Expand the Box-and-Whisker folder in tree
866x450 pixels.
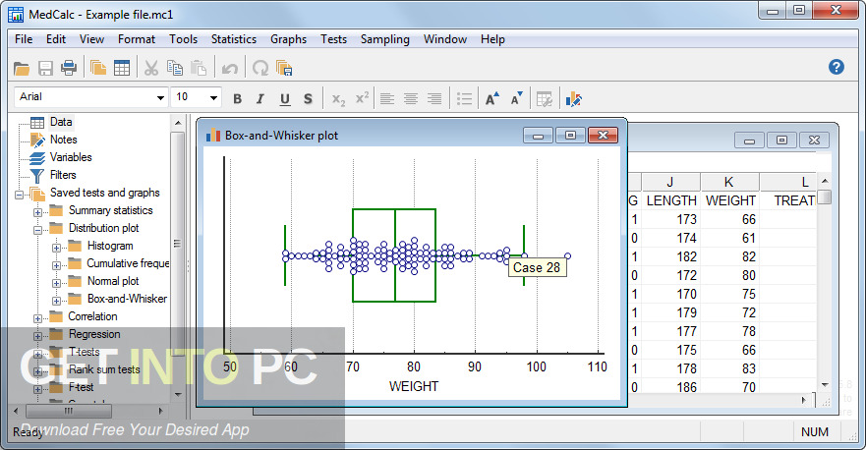click(56, 301)
